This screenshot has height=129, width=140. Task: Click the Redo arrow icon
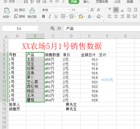click(57, 2)
